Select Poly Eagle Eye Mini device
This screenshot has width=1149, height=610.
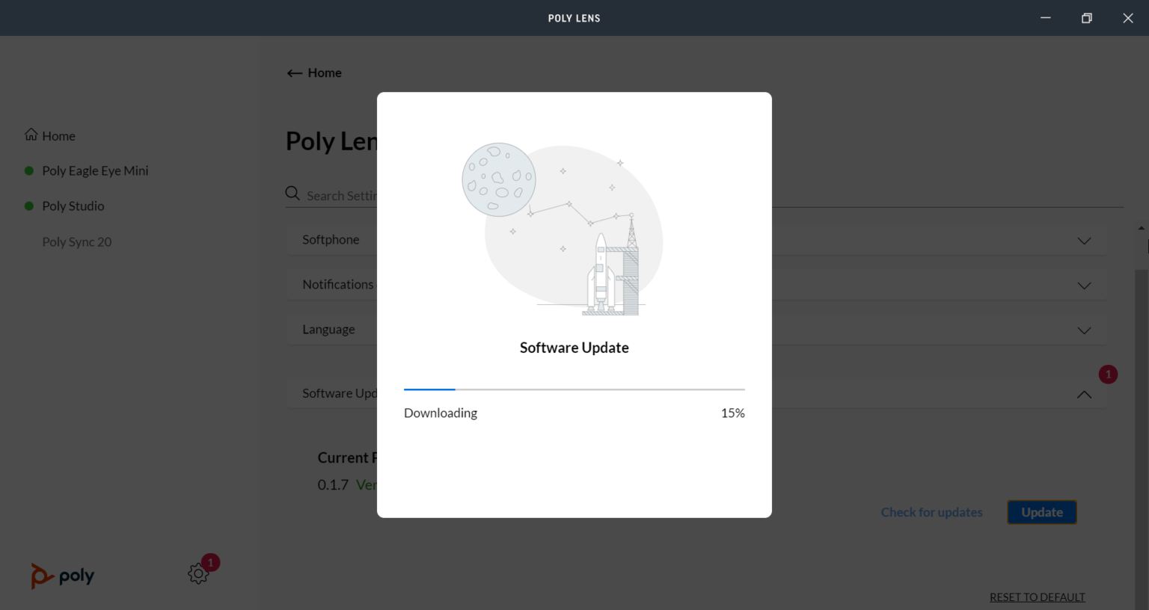click(95, 170)
